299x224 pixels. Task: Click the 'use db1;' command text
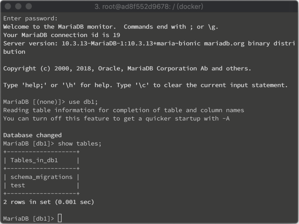coord(83,102)
